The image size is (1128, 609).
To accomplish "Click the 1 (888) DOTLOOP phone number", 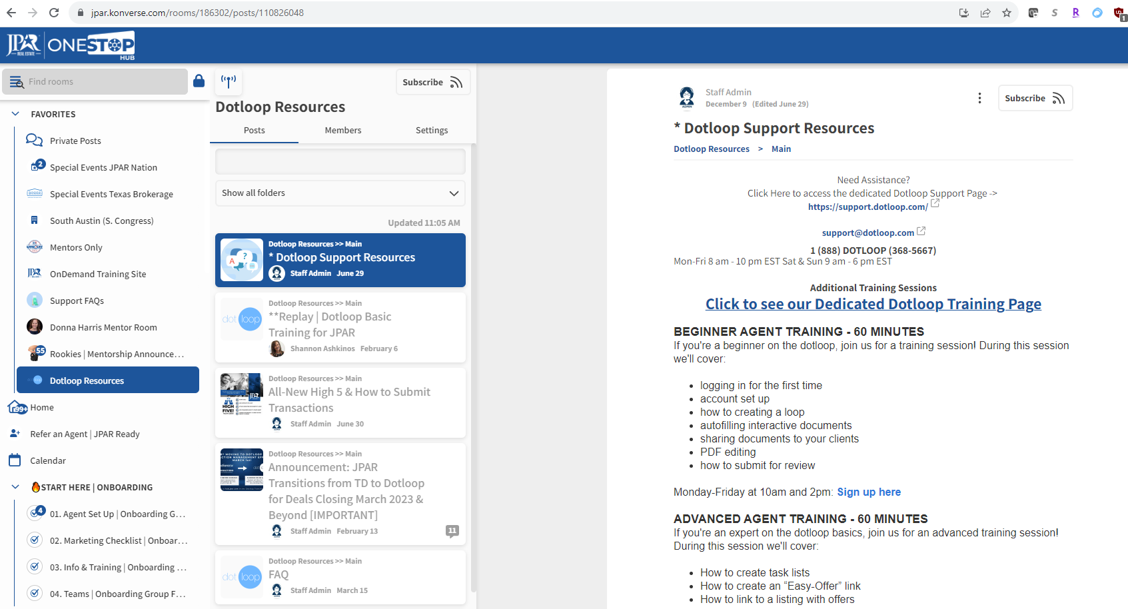I will tap(873, 251).
